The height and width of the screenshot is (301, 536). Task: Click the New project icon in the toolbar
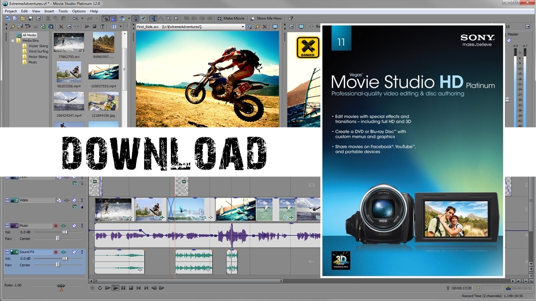[x=15, y=18]
